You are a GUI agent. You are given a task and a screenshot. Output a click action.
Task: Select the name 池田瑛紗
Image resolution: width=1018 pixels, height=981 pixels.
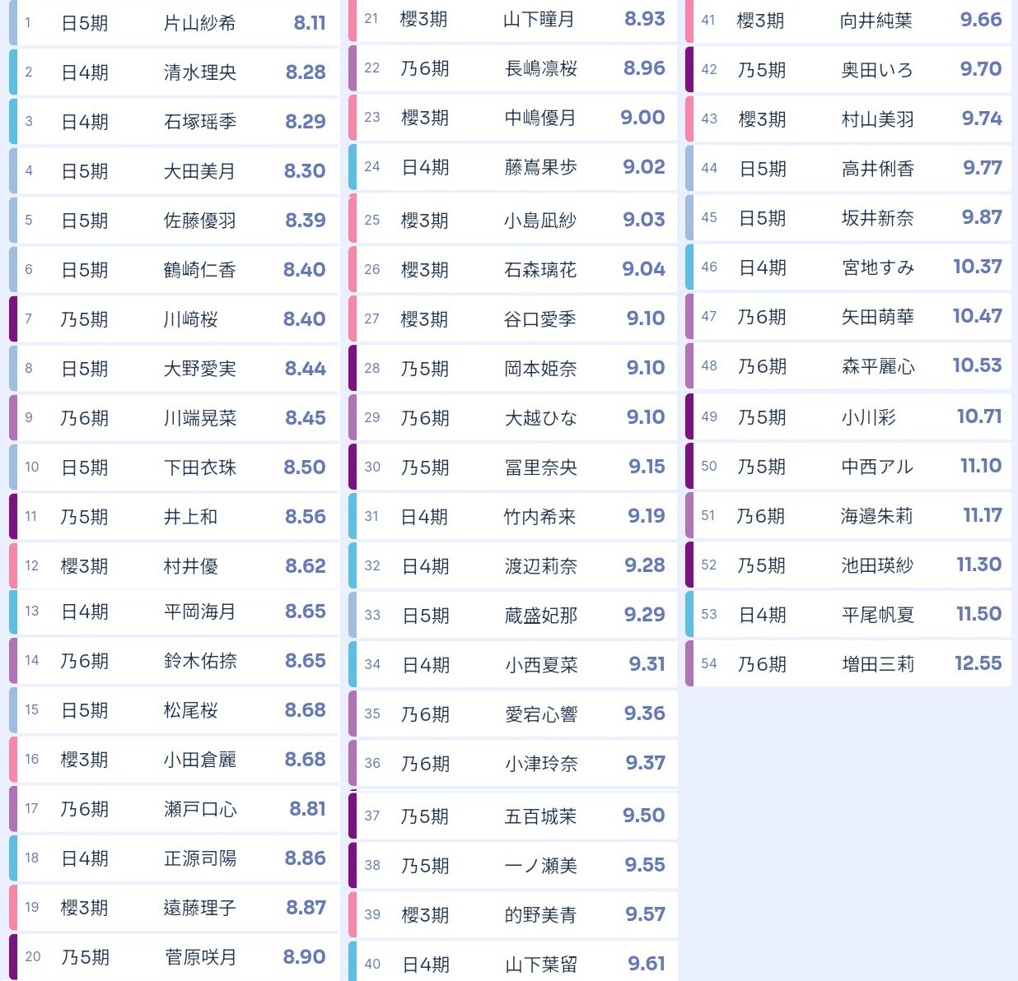[x=876, y=565]
